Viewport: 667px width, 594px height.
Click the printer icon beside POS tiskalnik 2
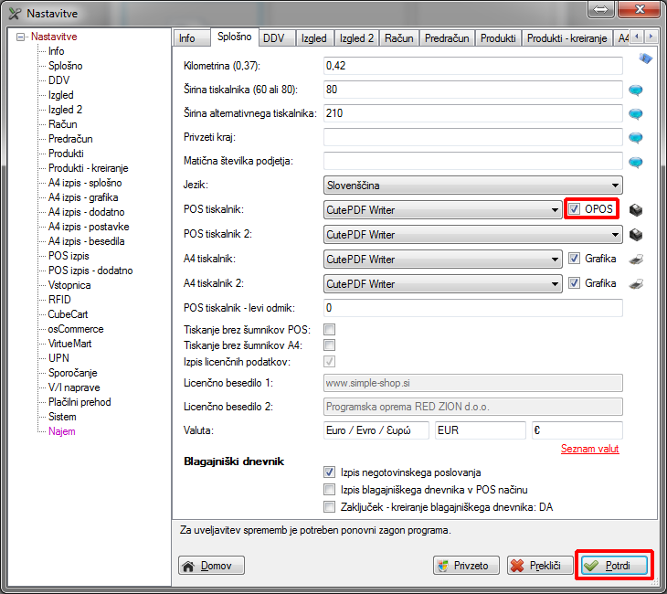click(x=637, y=234)
